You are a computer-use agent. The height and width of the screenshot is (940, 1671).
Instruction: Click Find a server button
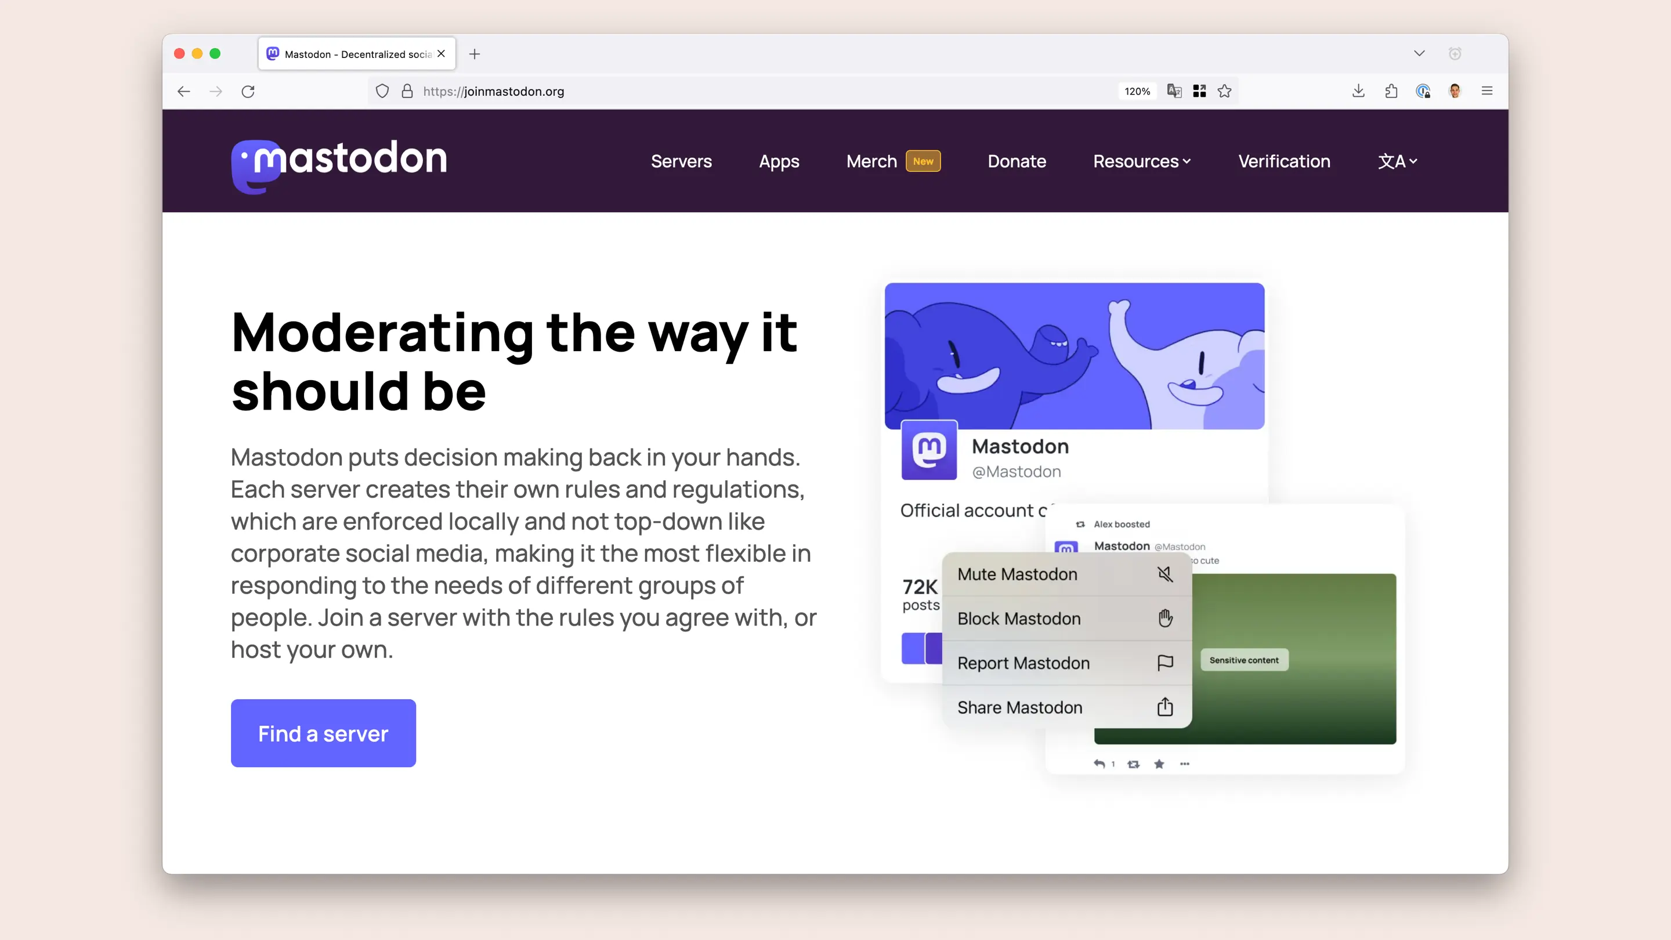point(323,733)
